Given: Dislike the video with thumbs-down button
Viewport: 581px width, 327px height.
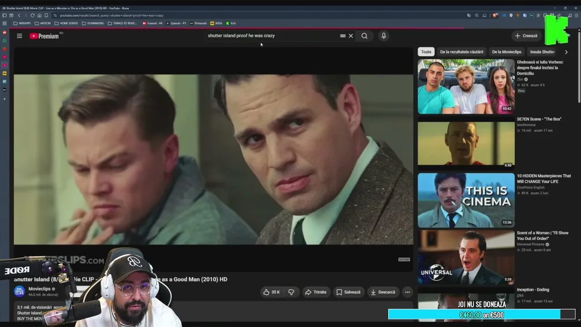Looking at the screenshot, I should 291,292.
